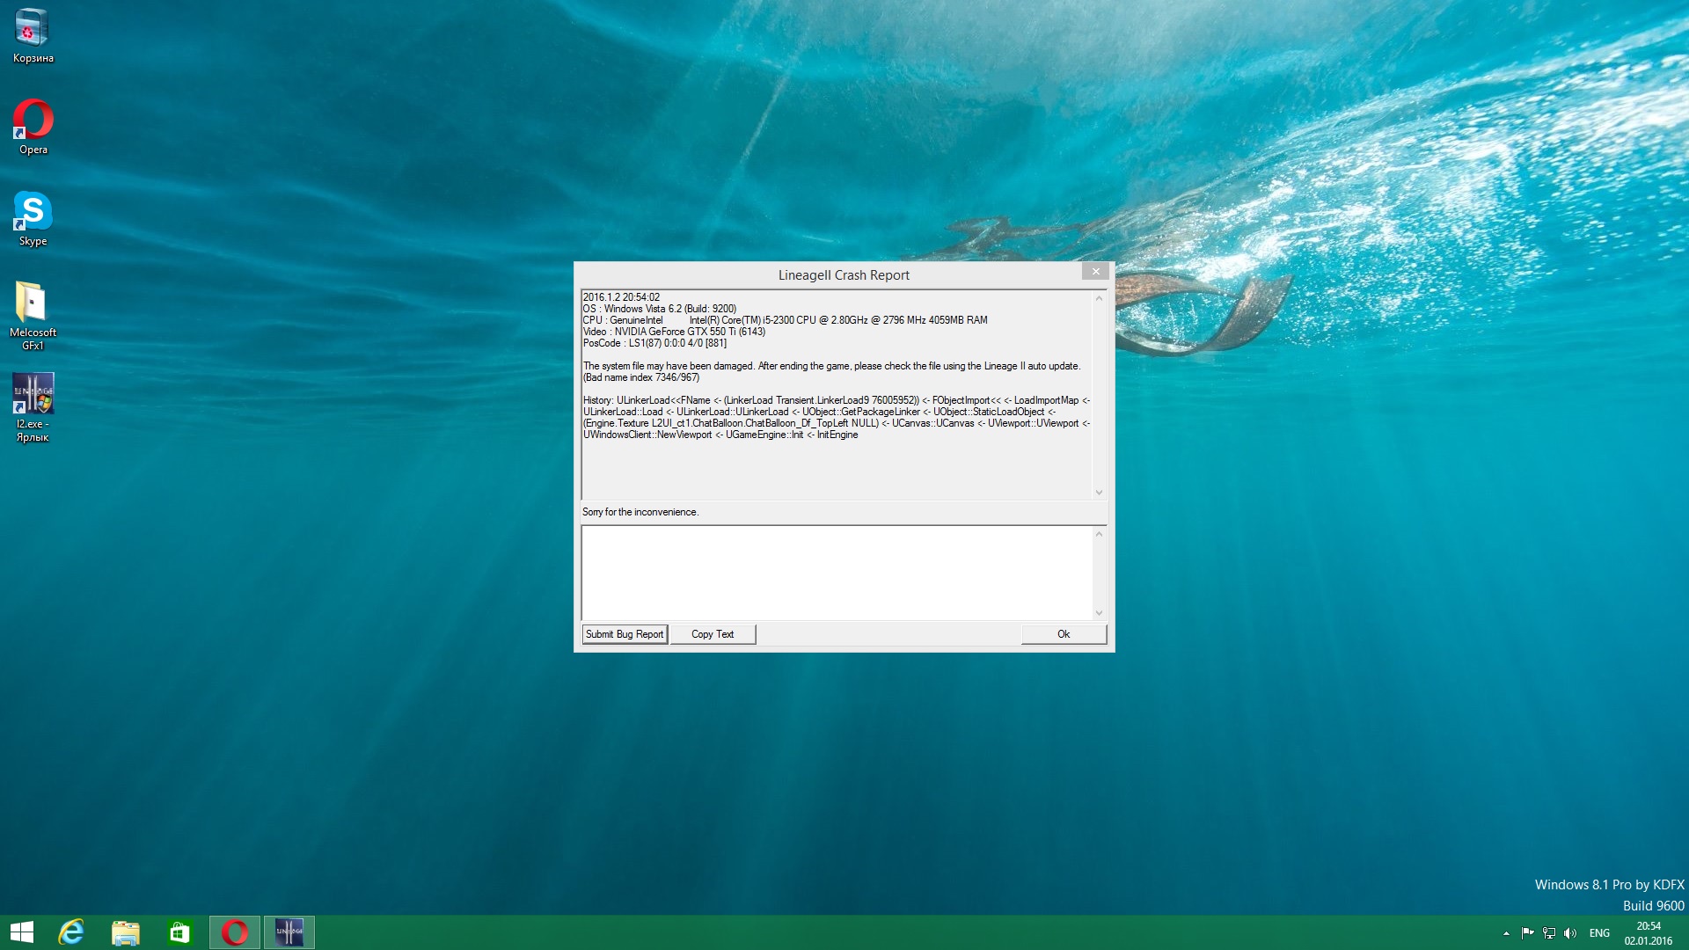The height and width of the screenshot is (950, 1689).
Task: Click the comment box down scroll arrow
Action: point(1099,613)
